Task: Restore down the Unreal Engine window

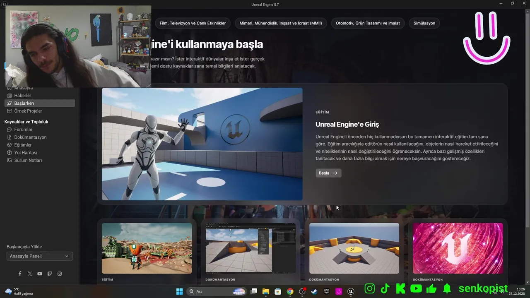Action: coord(513,3)
